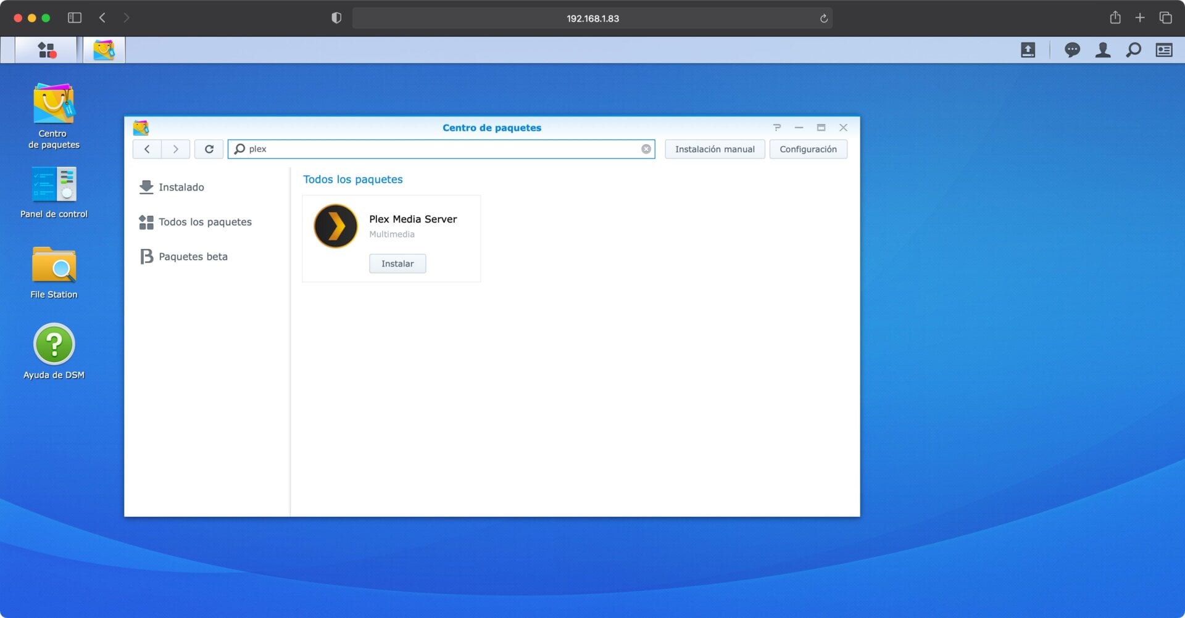Open the user account options icon
This screenshot has width=1185, height=618.
pos(1103,50)
